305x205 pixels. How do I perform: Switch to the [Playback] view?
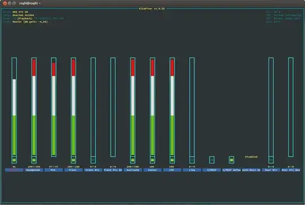25,19
